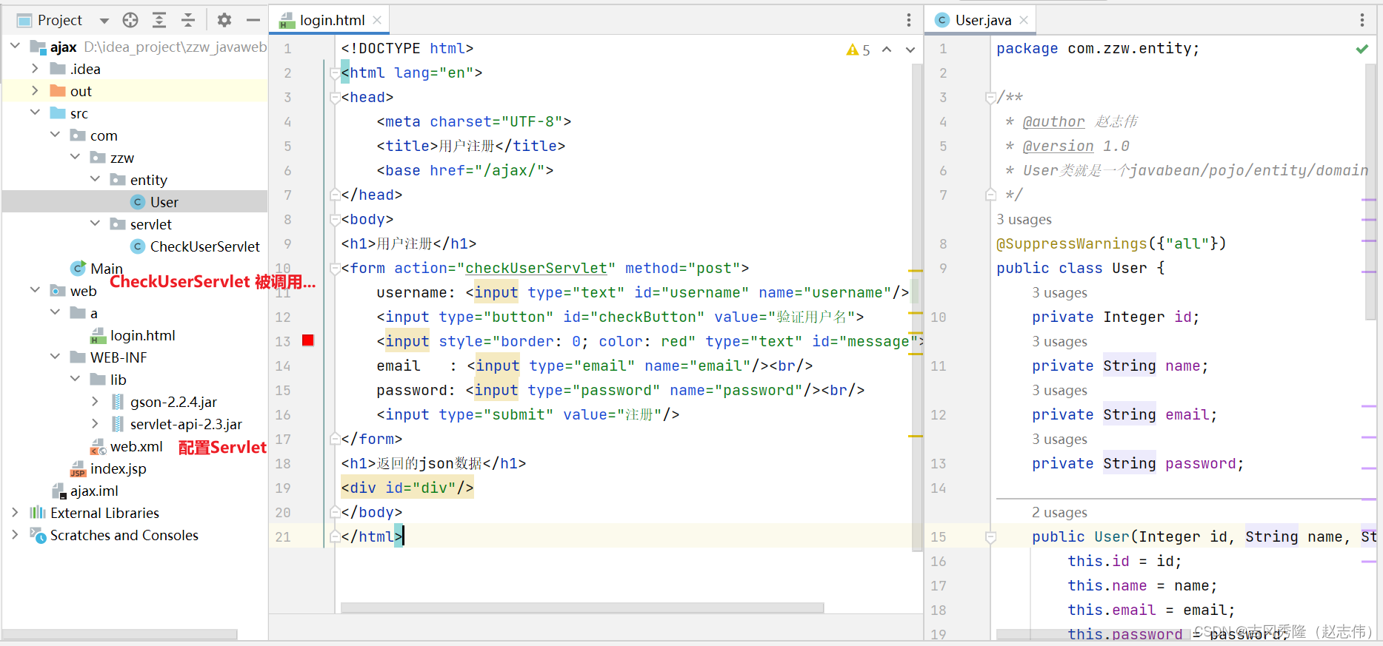
Task: Open tab options menu for User.java pane
Action: 1362,20
